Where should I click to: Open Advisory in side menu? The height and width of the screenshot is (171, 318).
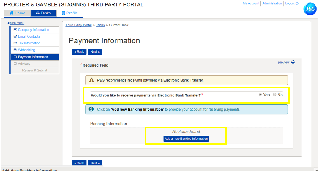[x=35, y=64]
